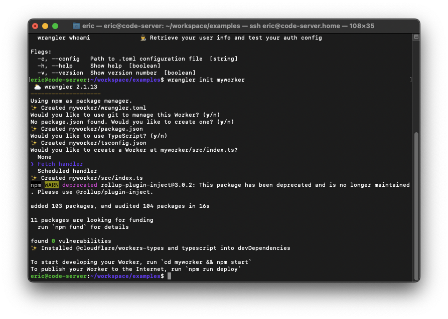Select the None worker option

45,157
